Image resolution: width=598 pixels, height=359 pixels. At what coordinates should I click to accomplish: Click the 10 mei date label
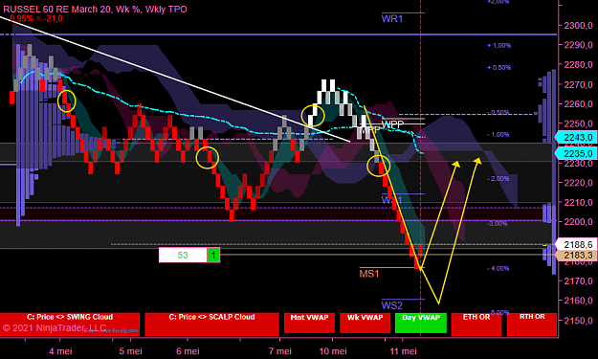point(333,351)
